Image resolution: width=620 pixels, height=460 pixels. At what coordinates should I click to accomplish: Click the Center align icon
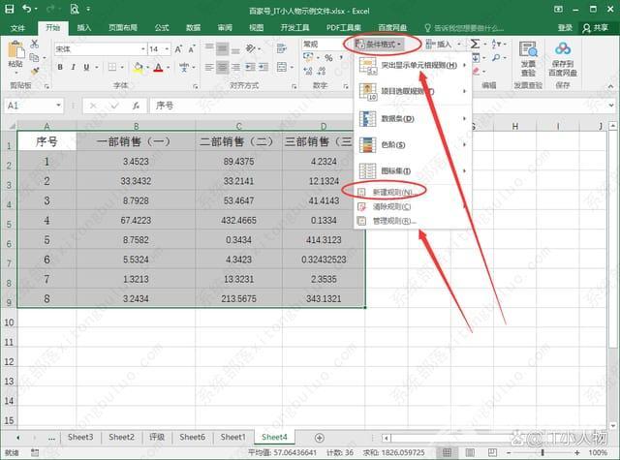tap(223, 67)
